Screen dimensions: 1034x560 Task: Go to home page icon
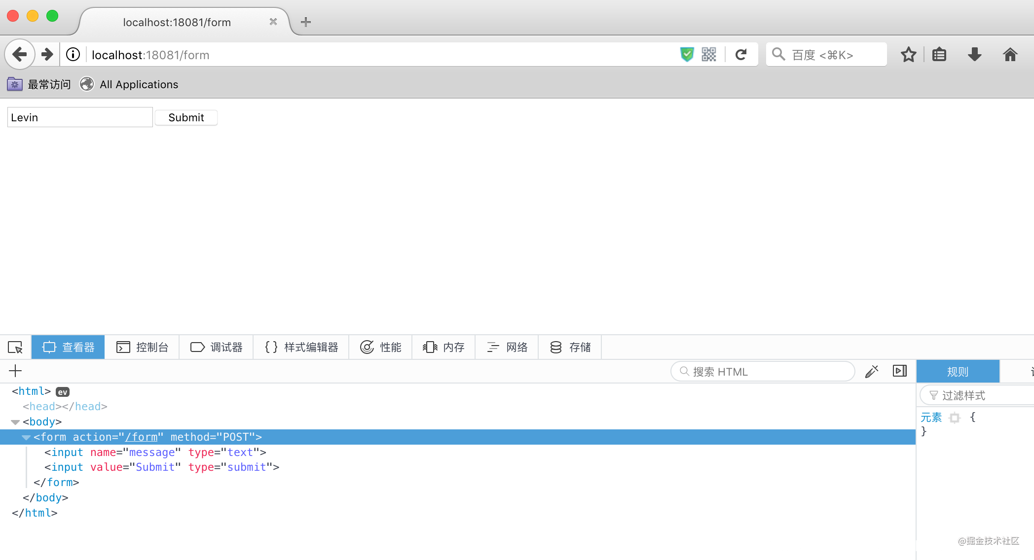1010,55
